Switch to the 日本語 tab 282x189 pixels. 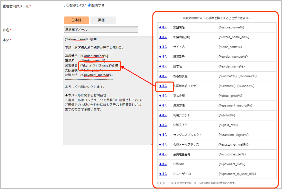pos(76,20)
